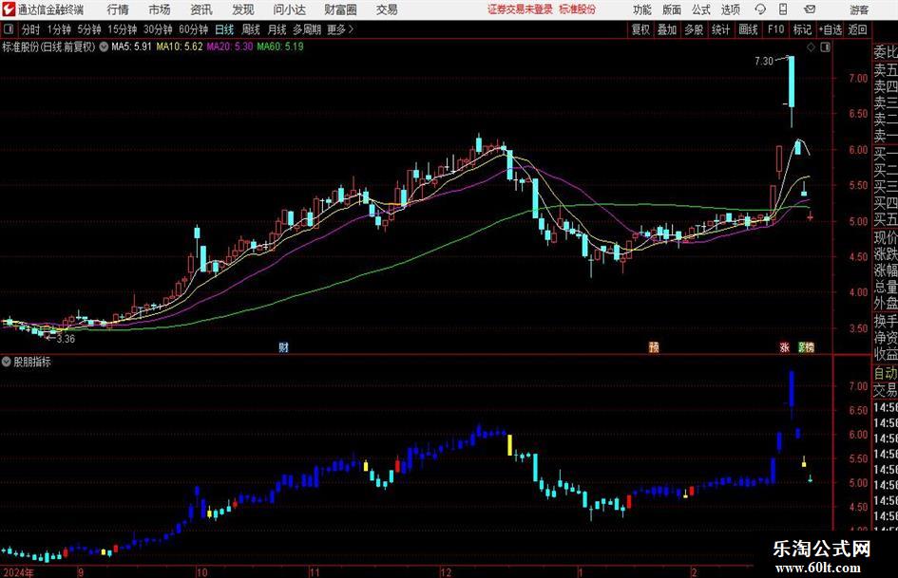Click the MA10: 5.62 indicator label
898x578 pixels.
[180, 47]
